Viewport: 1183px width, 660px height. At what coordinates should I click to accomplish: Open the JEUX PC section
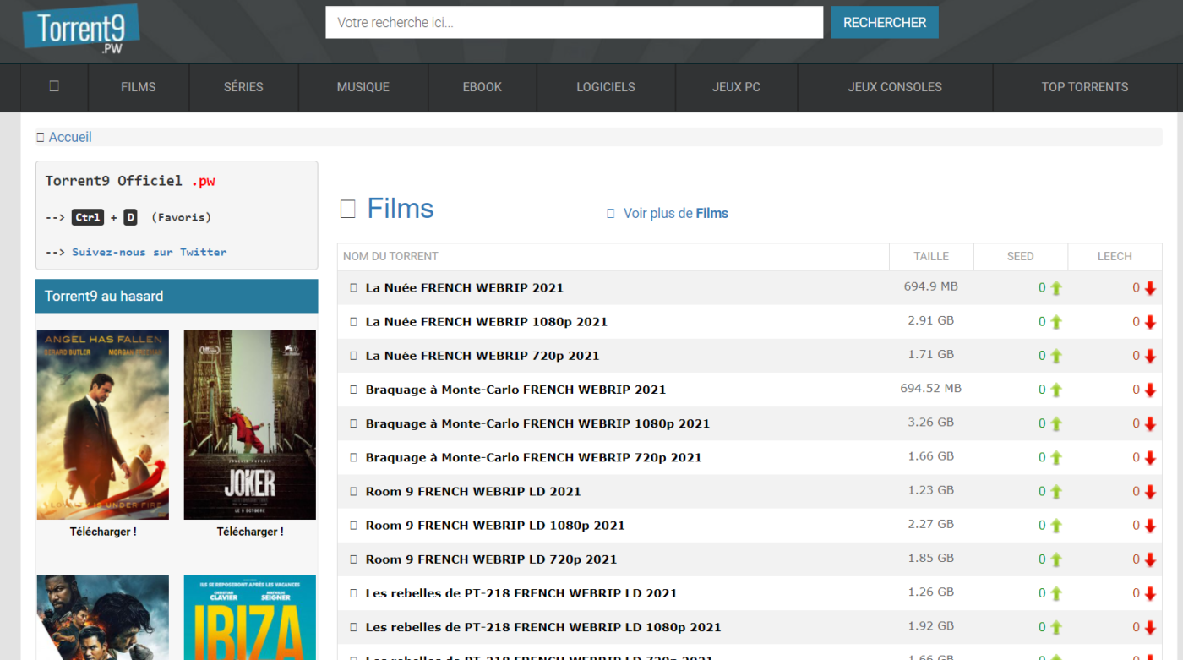[736, 87]
